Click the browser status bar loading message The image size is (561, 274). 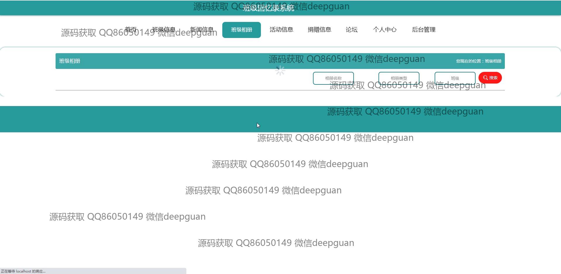coord(23,271)
